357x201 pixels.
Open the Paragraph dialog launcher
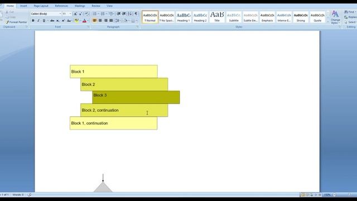(x=138, y=27)
